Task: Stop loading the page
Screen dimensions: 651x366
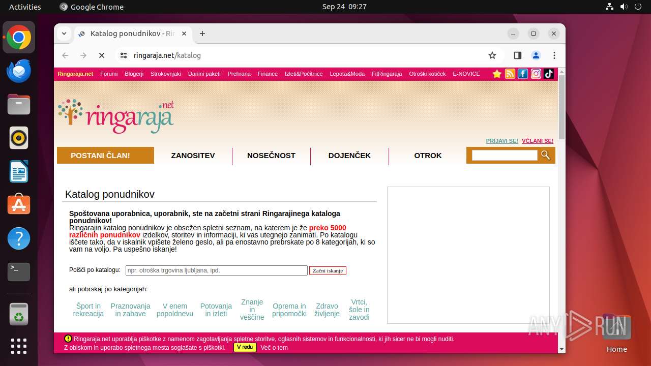Action: click(101, 55)
